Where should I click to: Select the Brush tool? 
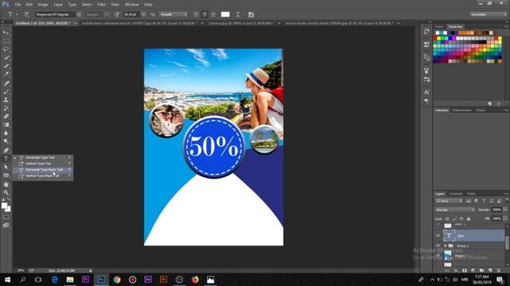tap(6, 92)
